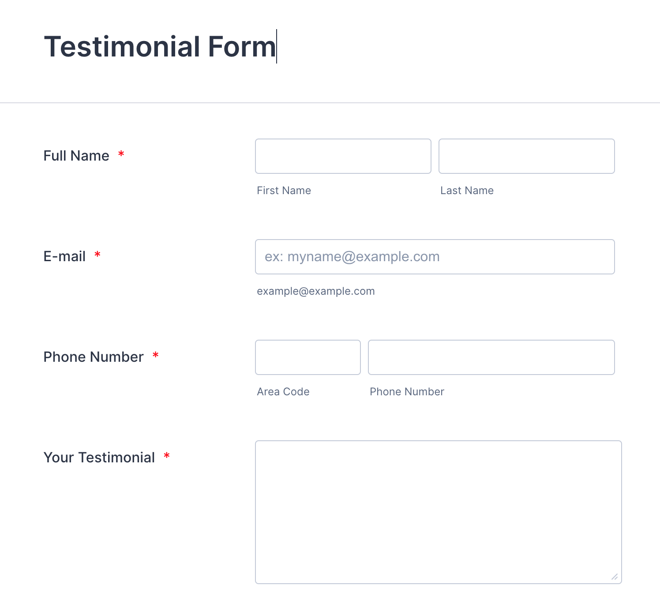
Task: Click the E-mail address input field
Action: pos(435,257)
